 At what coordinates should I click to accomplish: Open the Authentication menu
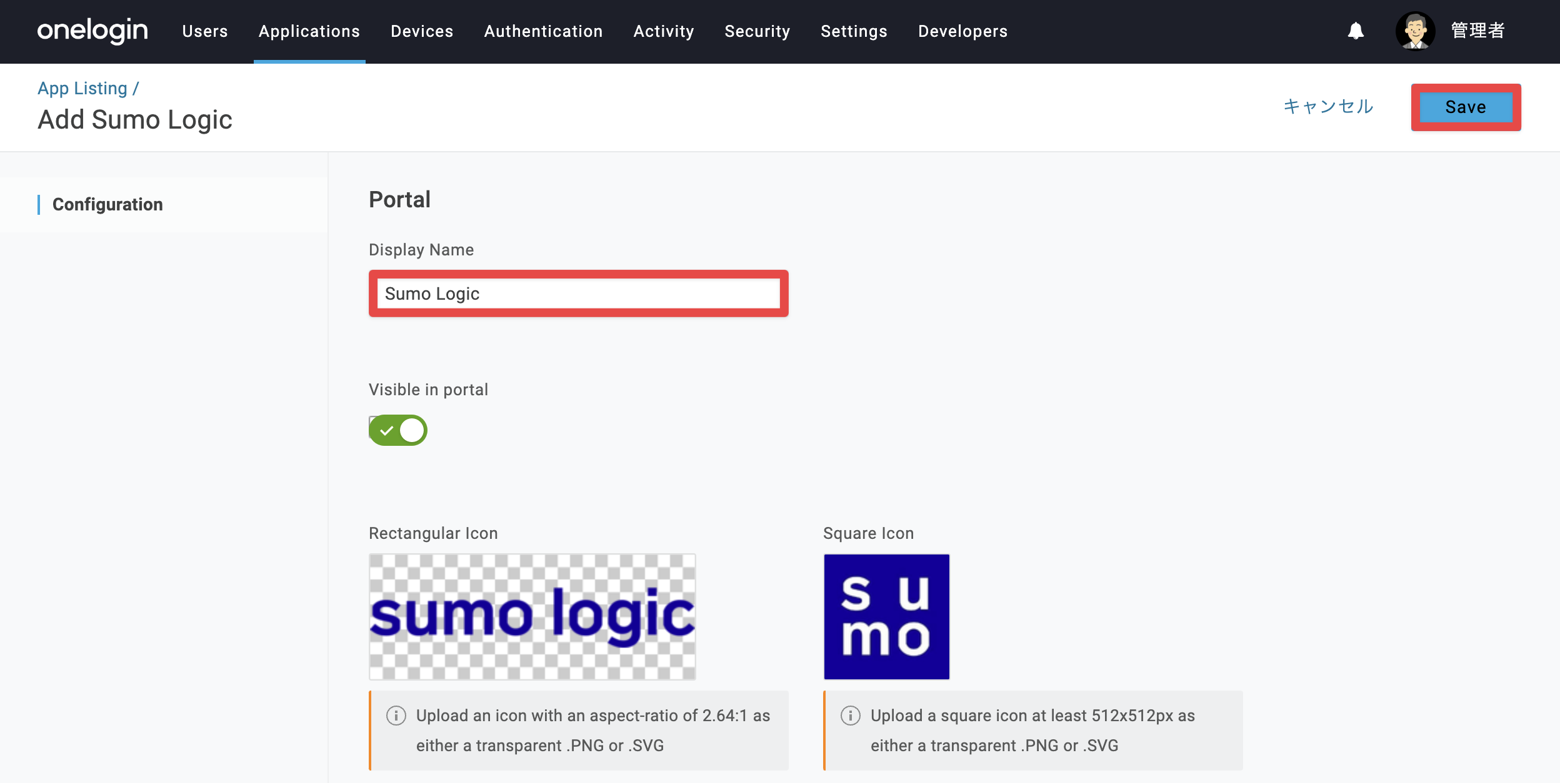click(543, 31)
